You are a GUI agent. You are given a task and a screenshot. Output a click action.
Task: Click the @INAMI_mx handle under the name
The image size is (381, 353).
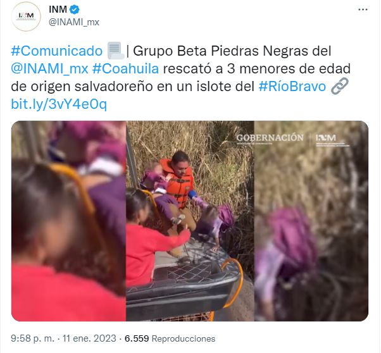(x=74, y=22)
